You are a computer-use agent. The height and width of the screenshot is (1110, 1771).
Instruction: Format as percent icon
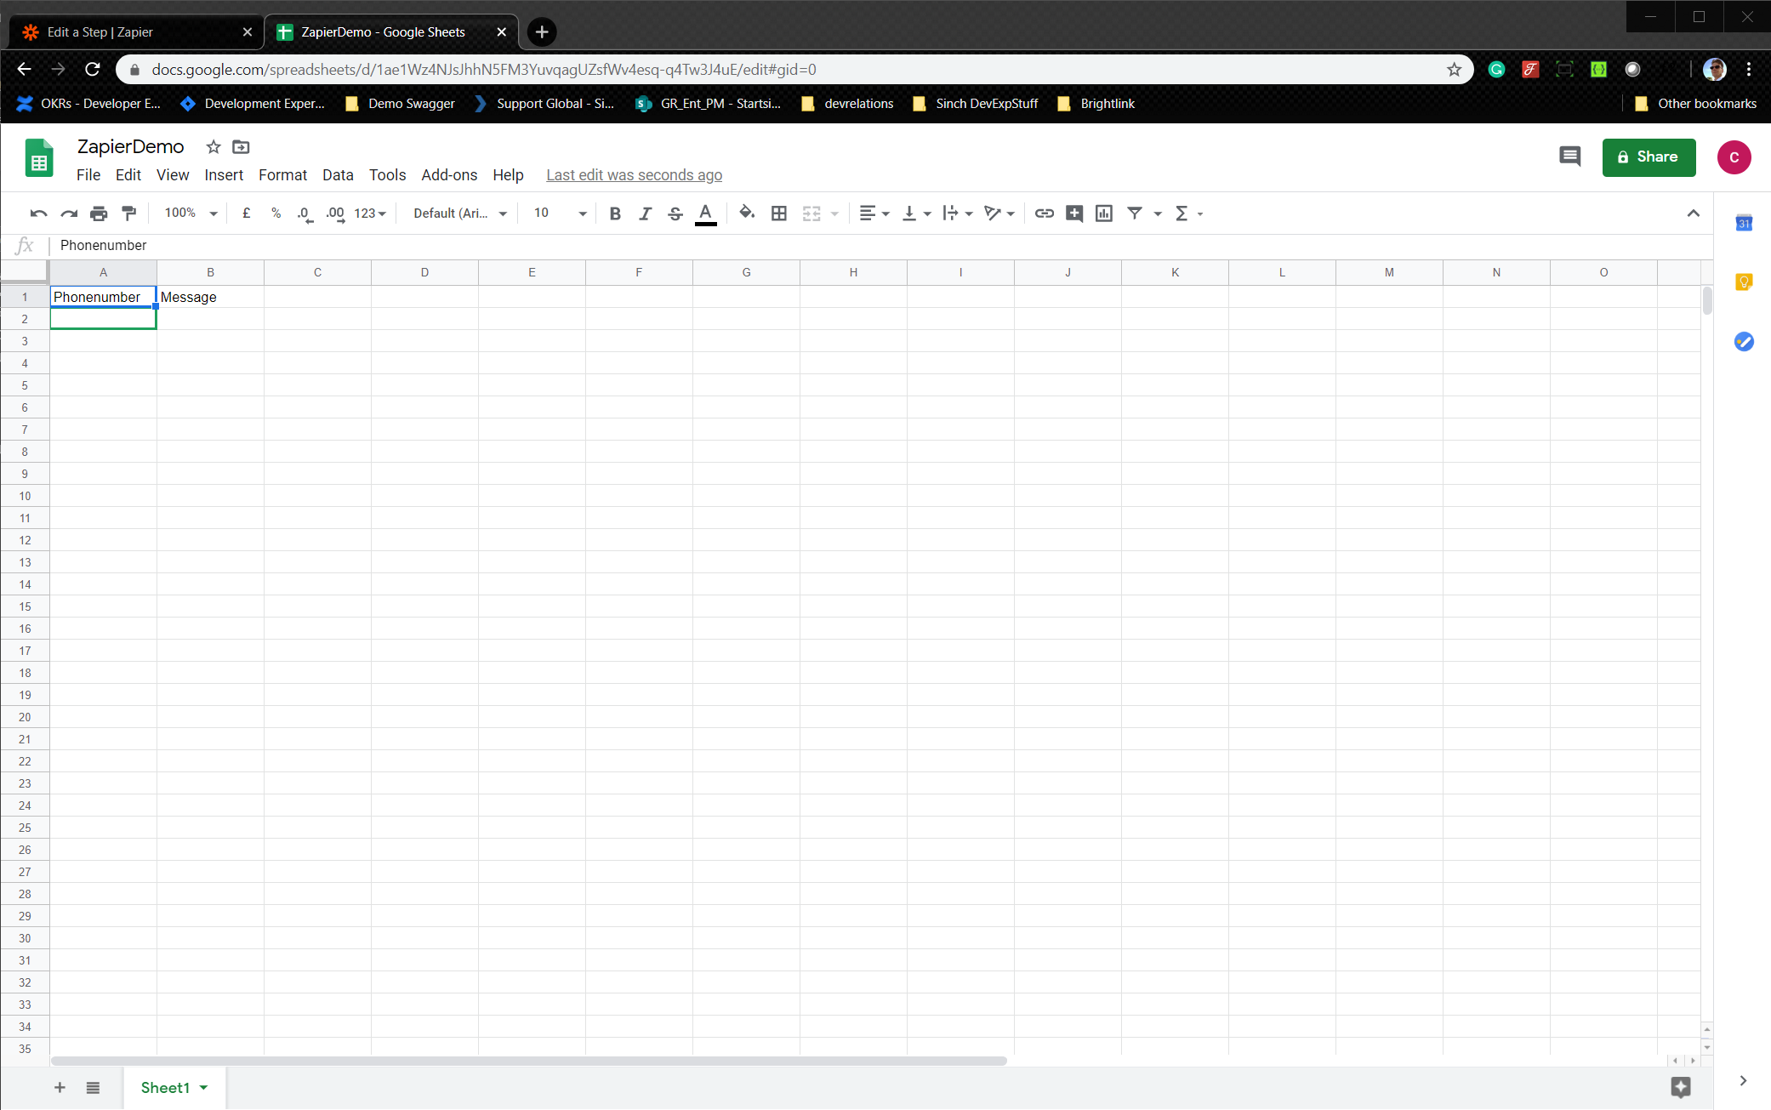[x=276, y=213]
